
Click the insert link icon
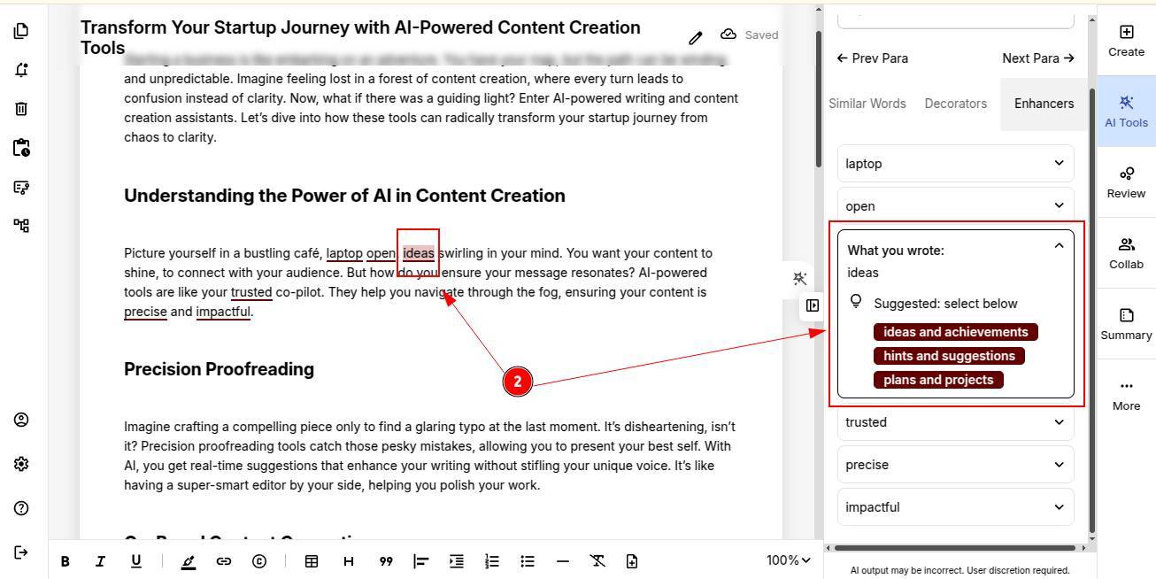click(x=224, y=561)
